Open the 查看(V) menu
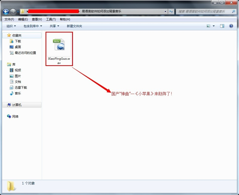239x195 pixels. click(37, 19)
